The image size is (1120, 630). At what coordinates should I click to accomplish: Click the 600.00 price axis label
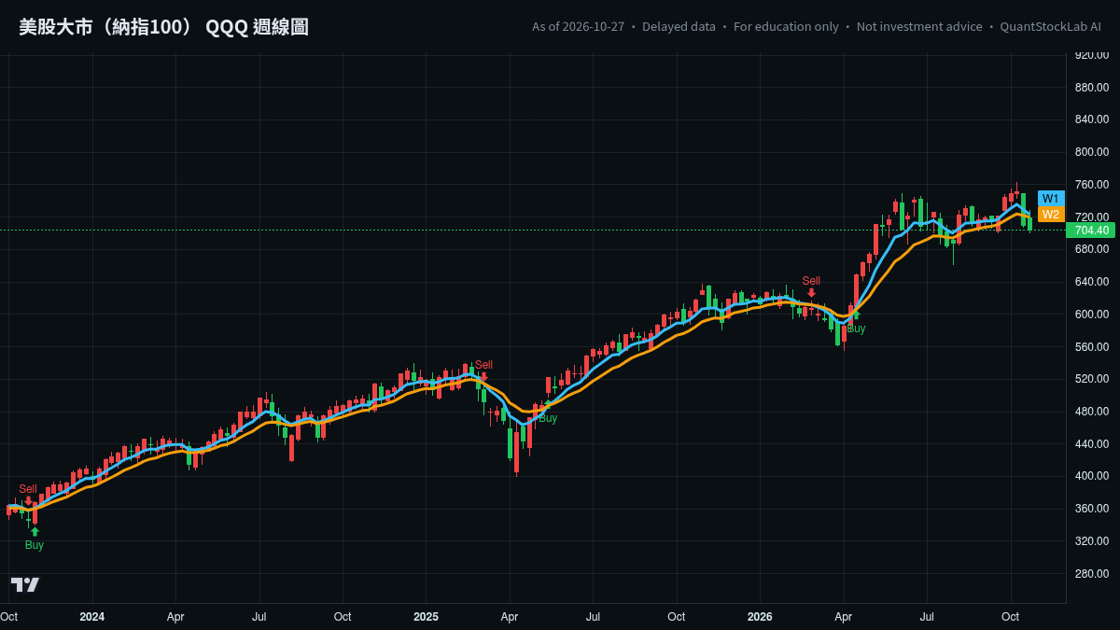tap(1091, 315)
